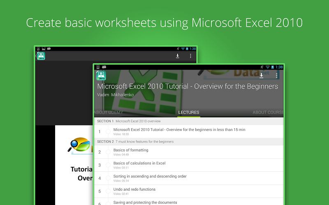This screenshot has height=205, width=329.
Task: Switch to the ABOUT COURSE tab
Action: point(268,112)
